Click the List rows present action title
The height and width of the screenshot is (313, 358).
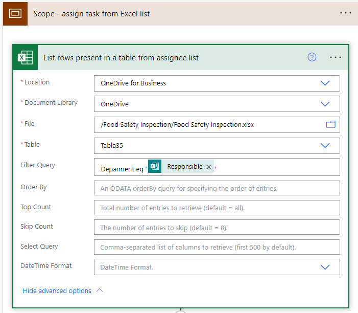(121, 58)
